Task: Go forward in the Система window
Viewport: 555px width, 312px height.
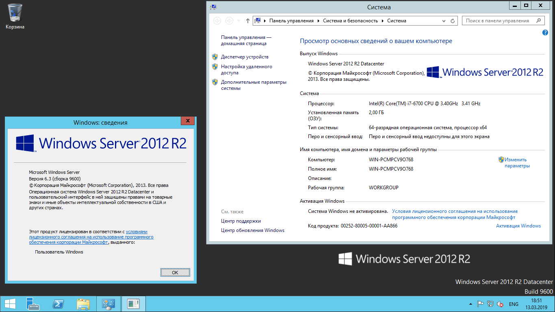Action: coord(229,21)
